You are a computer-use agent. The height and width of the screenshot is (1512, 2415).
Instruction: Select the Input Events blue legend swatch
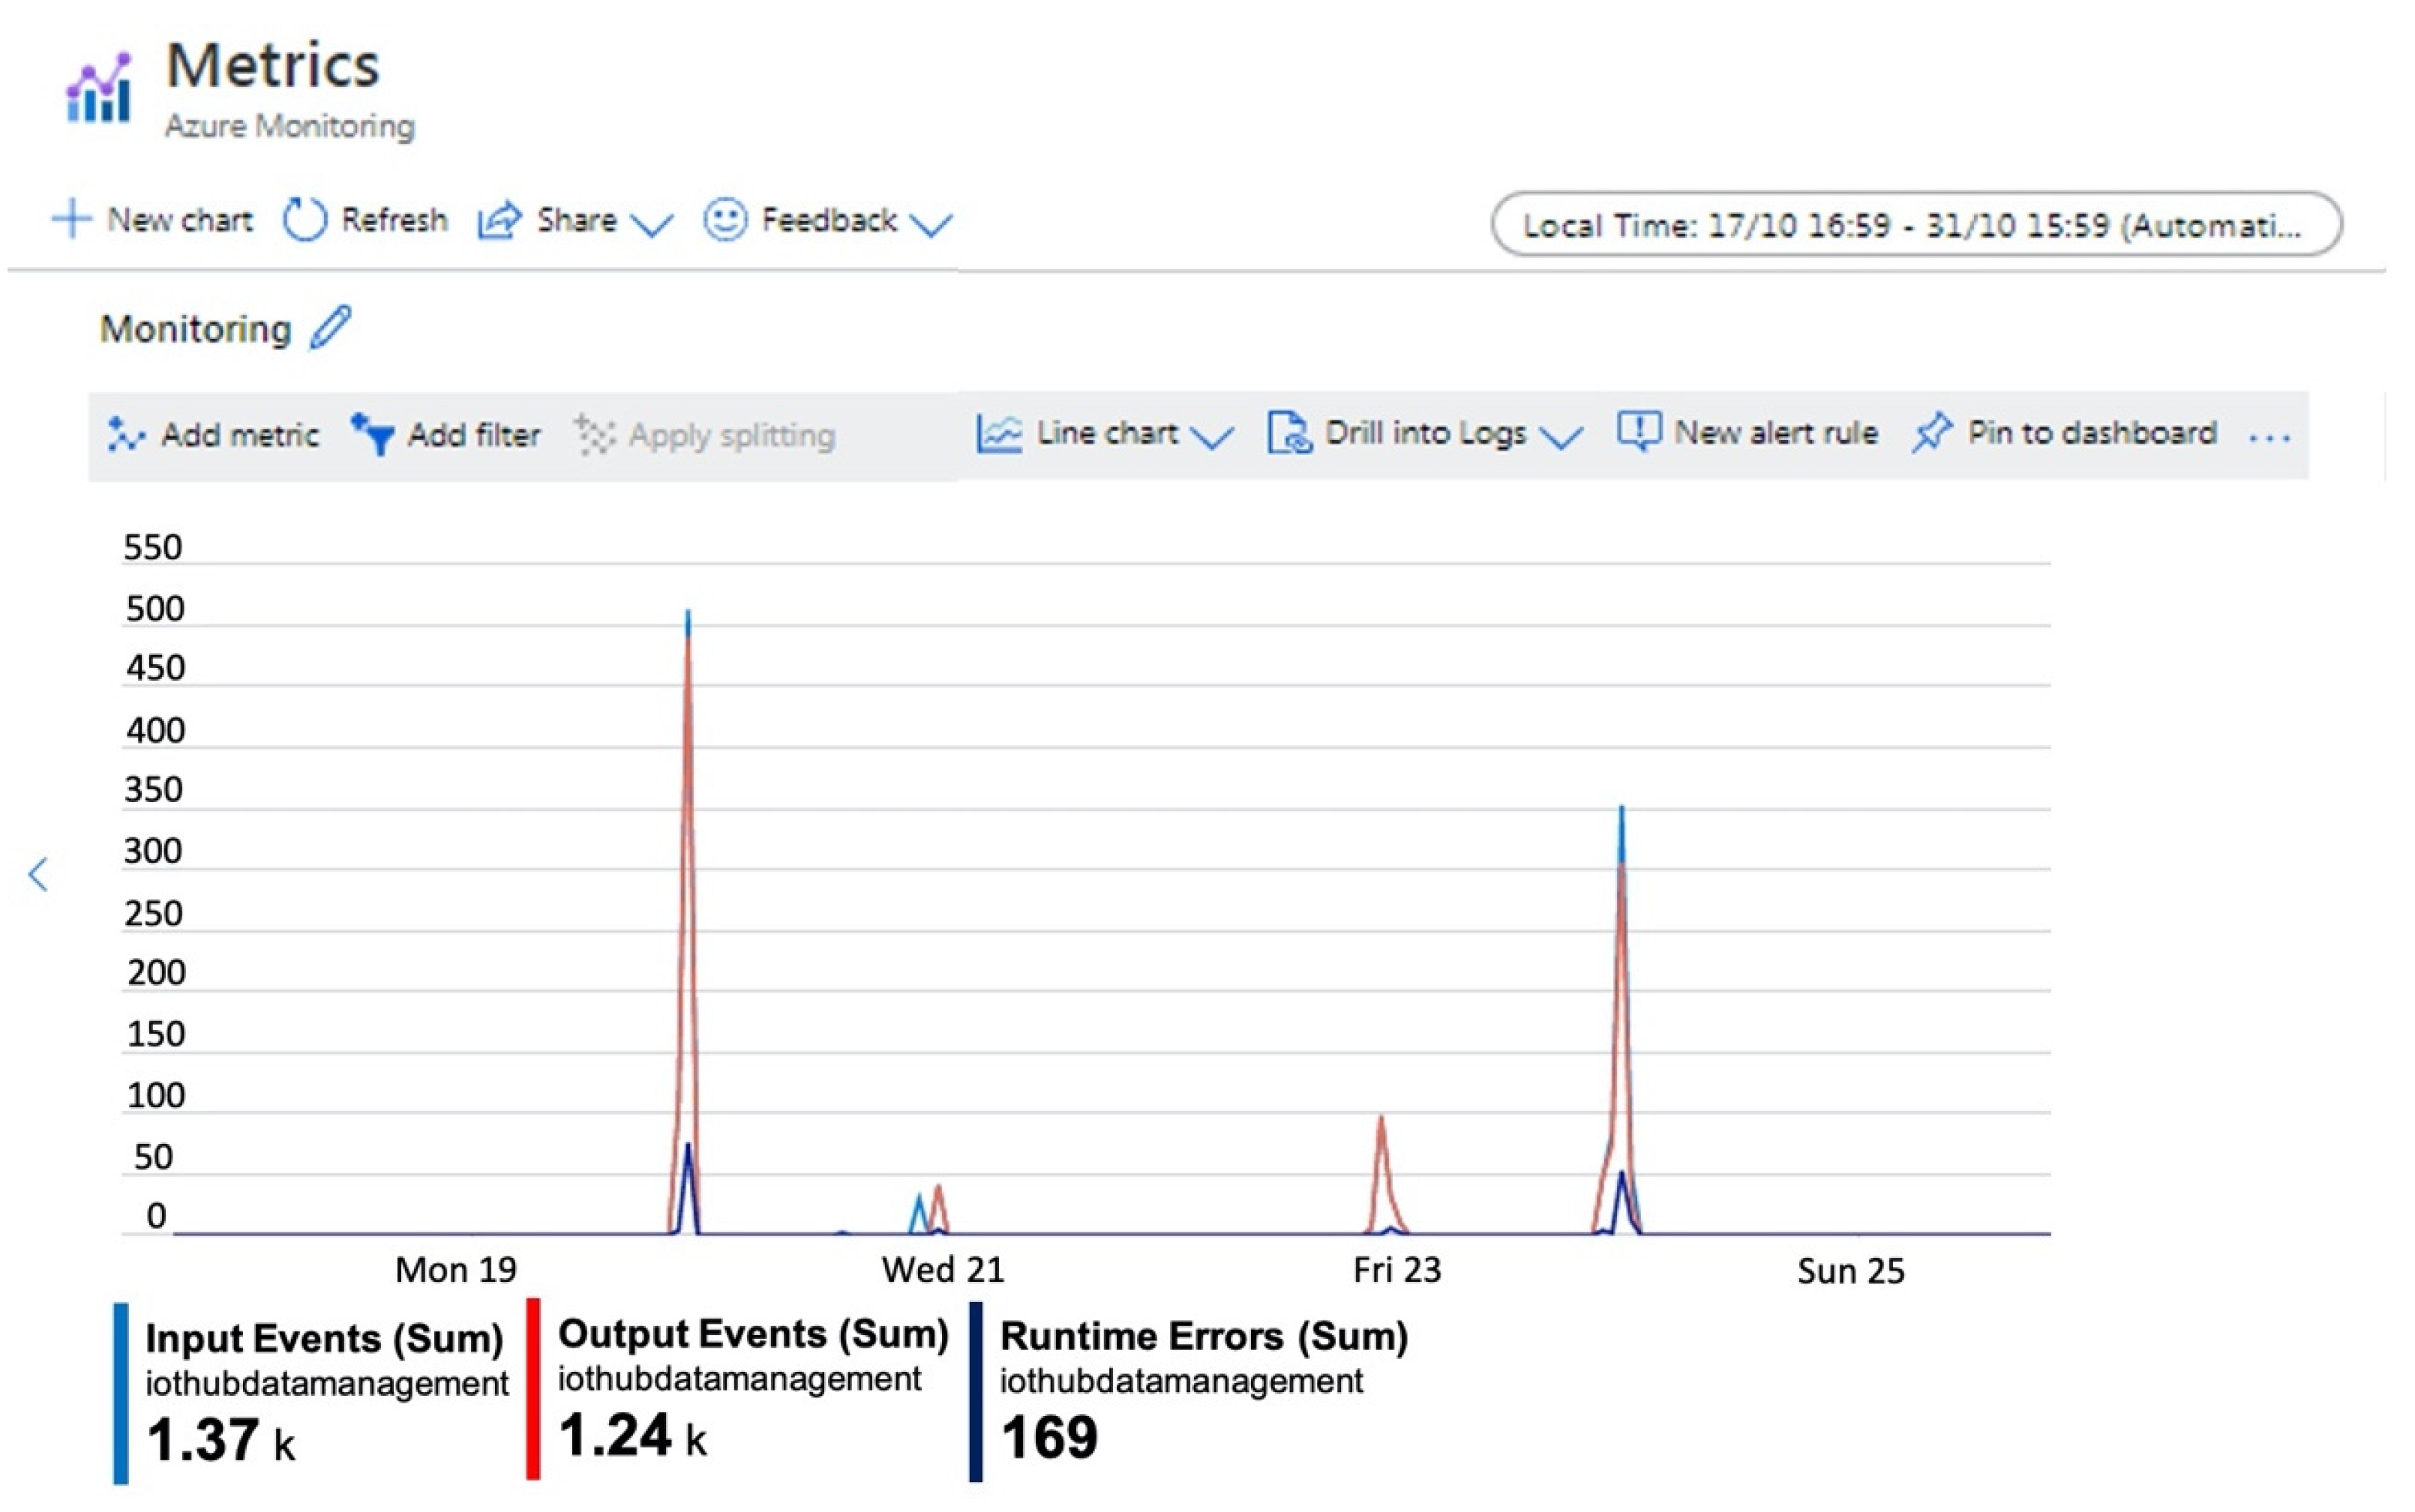121,1393
